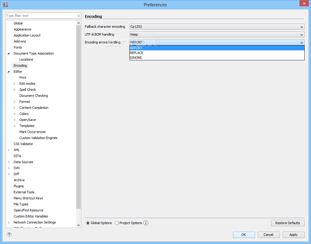Close the Preferences dialog window
Viewport: 311px width, 244px height.
click(x=304, y=3)
